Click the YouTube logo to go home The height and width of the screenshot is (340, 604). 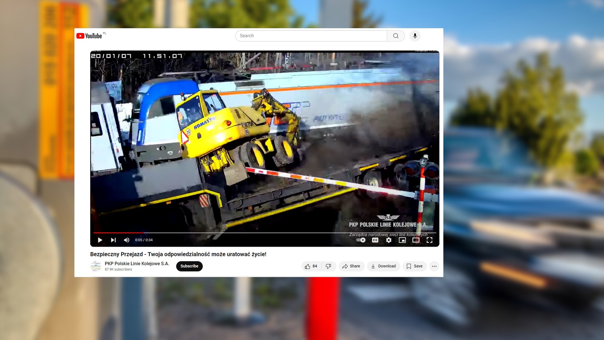pos(89,36)
